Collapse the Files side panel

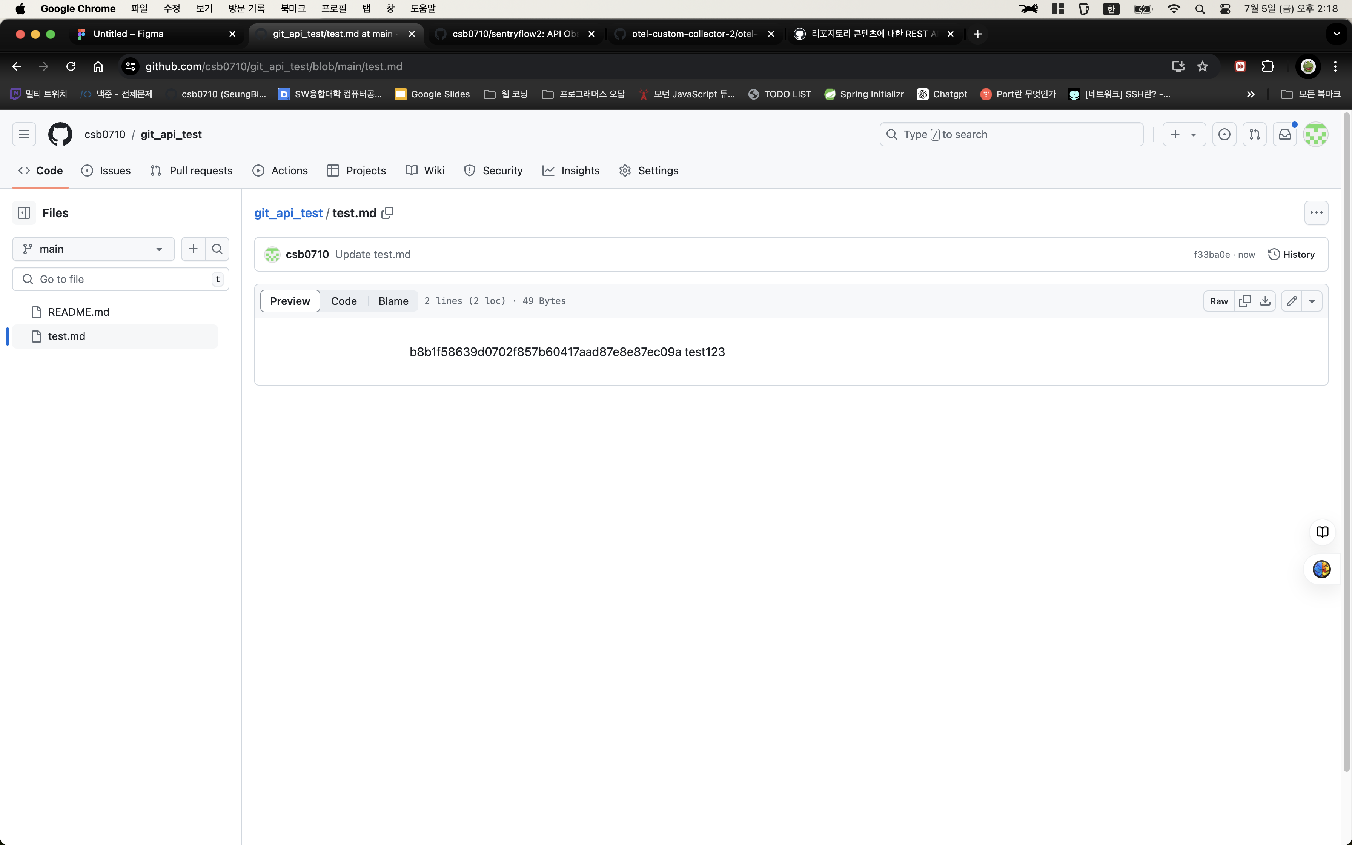click(x=24, y=213)
